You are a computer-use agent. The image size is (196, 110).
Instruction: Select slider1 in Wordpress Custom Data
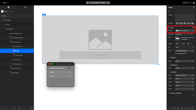(61, 76)
